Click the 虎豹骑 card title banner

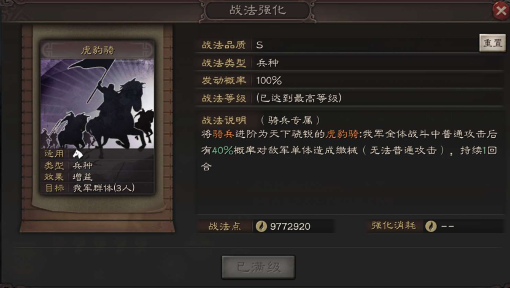[98, 50]
